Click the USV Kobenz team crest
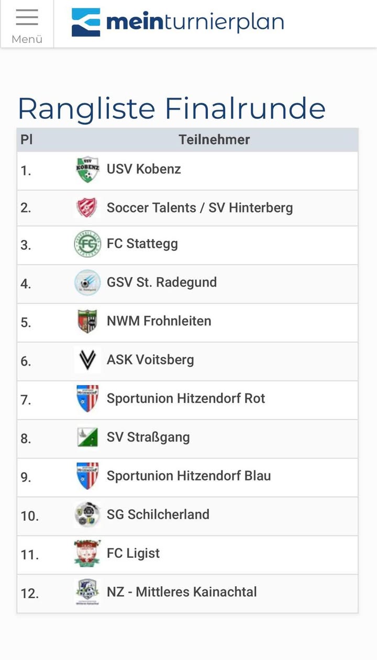 [x=87, y=170]
